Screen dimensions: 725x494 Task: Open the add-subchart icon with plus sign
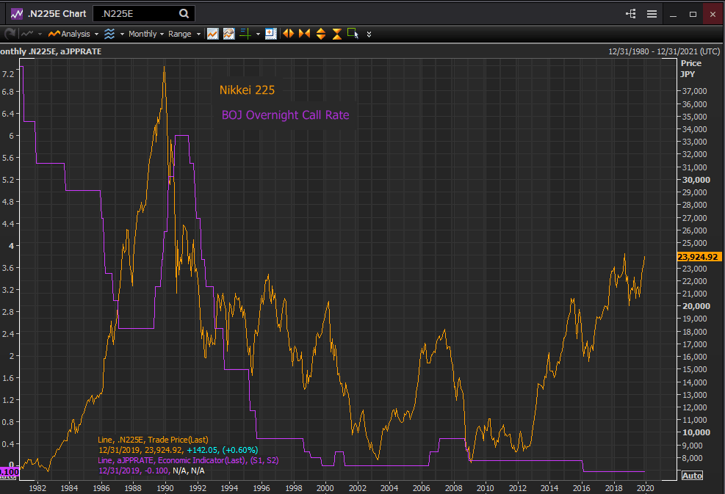pyautogui.click(x=271, y=34)
